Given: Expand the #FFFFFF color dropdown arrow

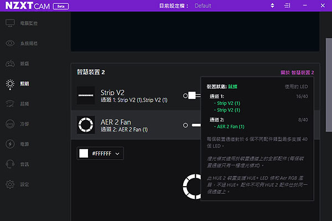Looking at the screenshot, I should click(117, 154).
